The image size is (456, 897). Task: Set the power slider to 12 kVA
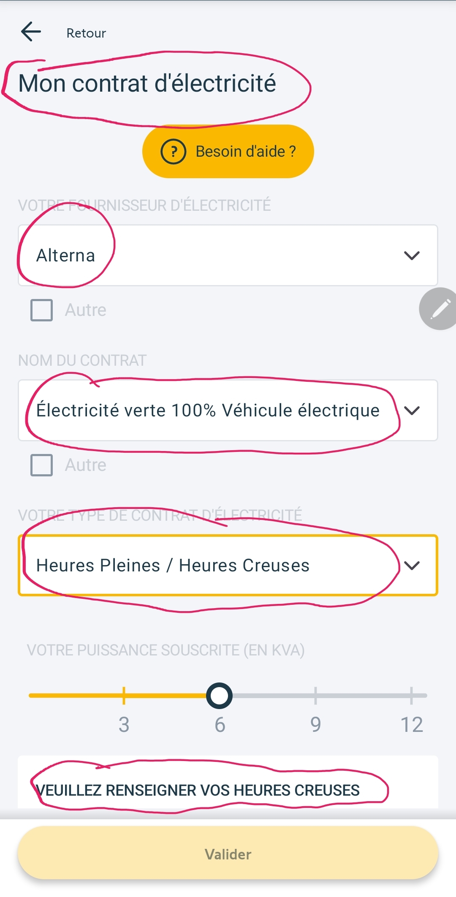pyautogui.click(x=411, y=696)
